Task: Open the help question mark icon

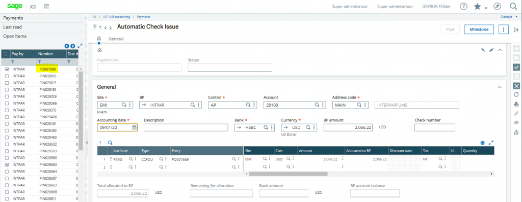Action: tap(463, 6)
